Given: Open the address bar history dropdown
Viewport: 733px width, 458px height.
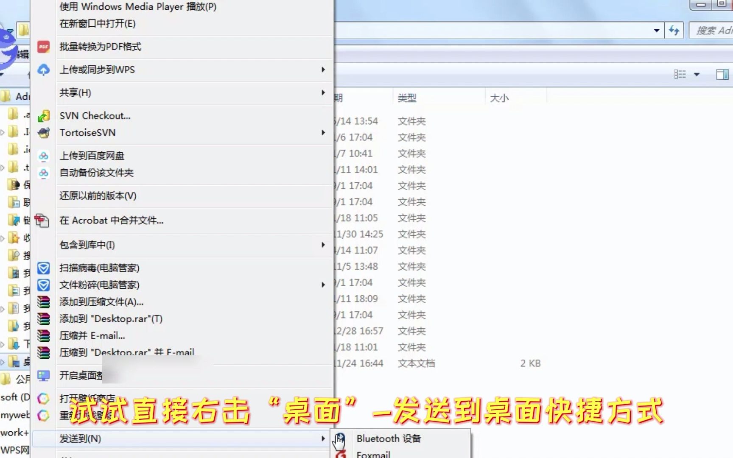Looking at the screenshot, I should (657, 30).
